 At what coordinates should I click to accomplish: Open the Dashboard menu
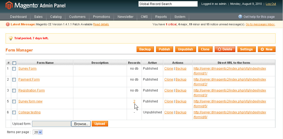tap(18, 17)
